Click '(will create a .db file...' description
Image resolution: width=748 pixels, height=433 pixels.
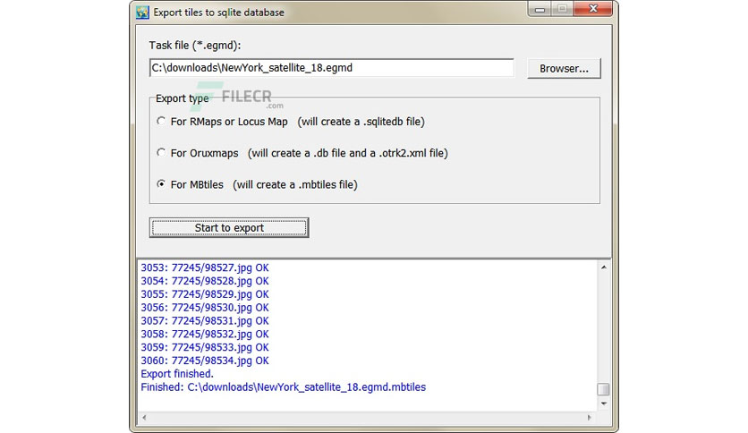click(x=348, y=153)
